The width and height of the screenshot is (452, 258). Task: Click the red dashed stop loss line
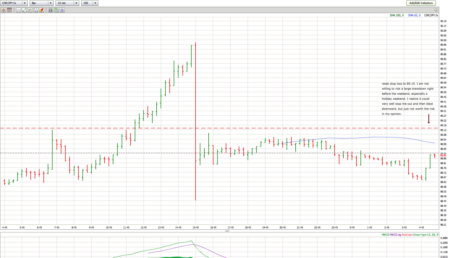tap(101, 128)
